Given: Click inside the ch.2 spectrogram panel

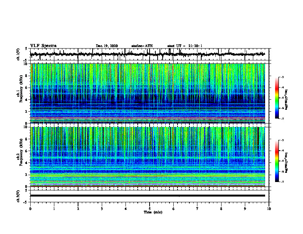Looking at the screenshot, I should pyautogui.click(x=148, y=157).
